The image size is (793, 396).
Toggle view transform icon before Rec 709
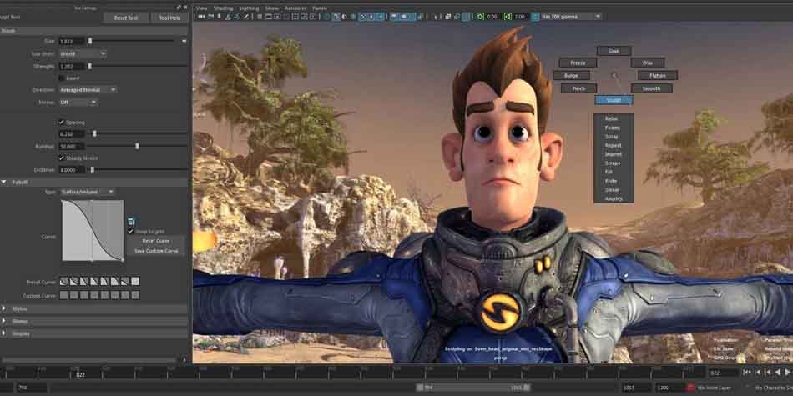point(535,16)
